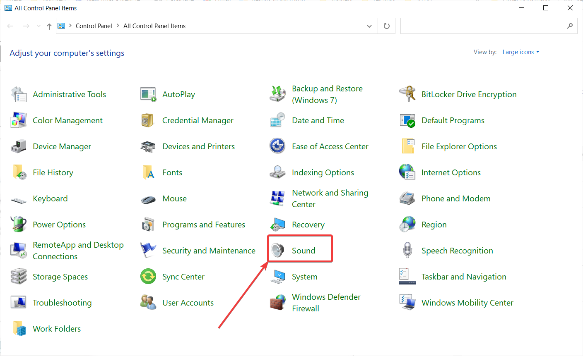Click the User Accounts icon
The width and height of the screenshot is (583, 356).
148,303
